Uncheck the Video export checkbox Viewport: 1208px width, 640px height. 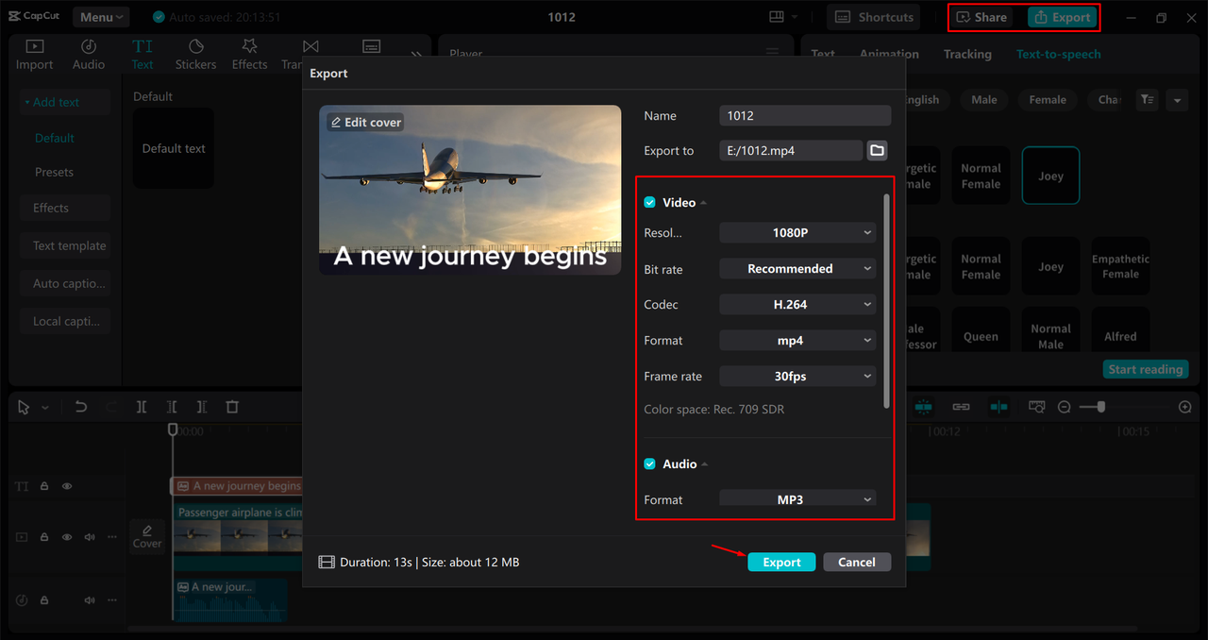[649, 203]
